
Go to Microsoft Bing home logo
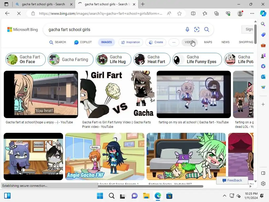point(23,29)
